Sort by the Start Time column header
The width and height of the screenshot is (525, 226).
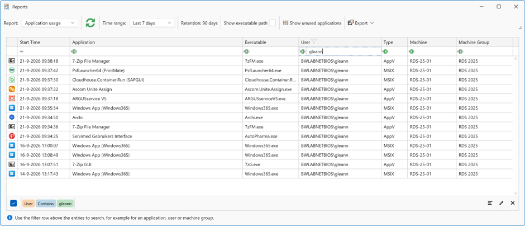pos(44,43)
